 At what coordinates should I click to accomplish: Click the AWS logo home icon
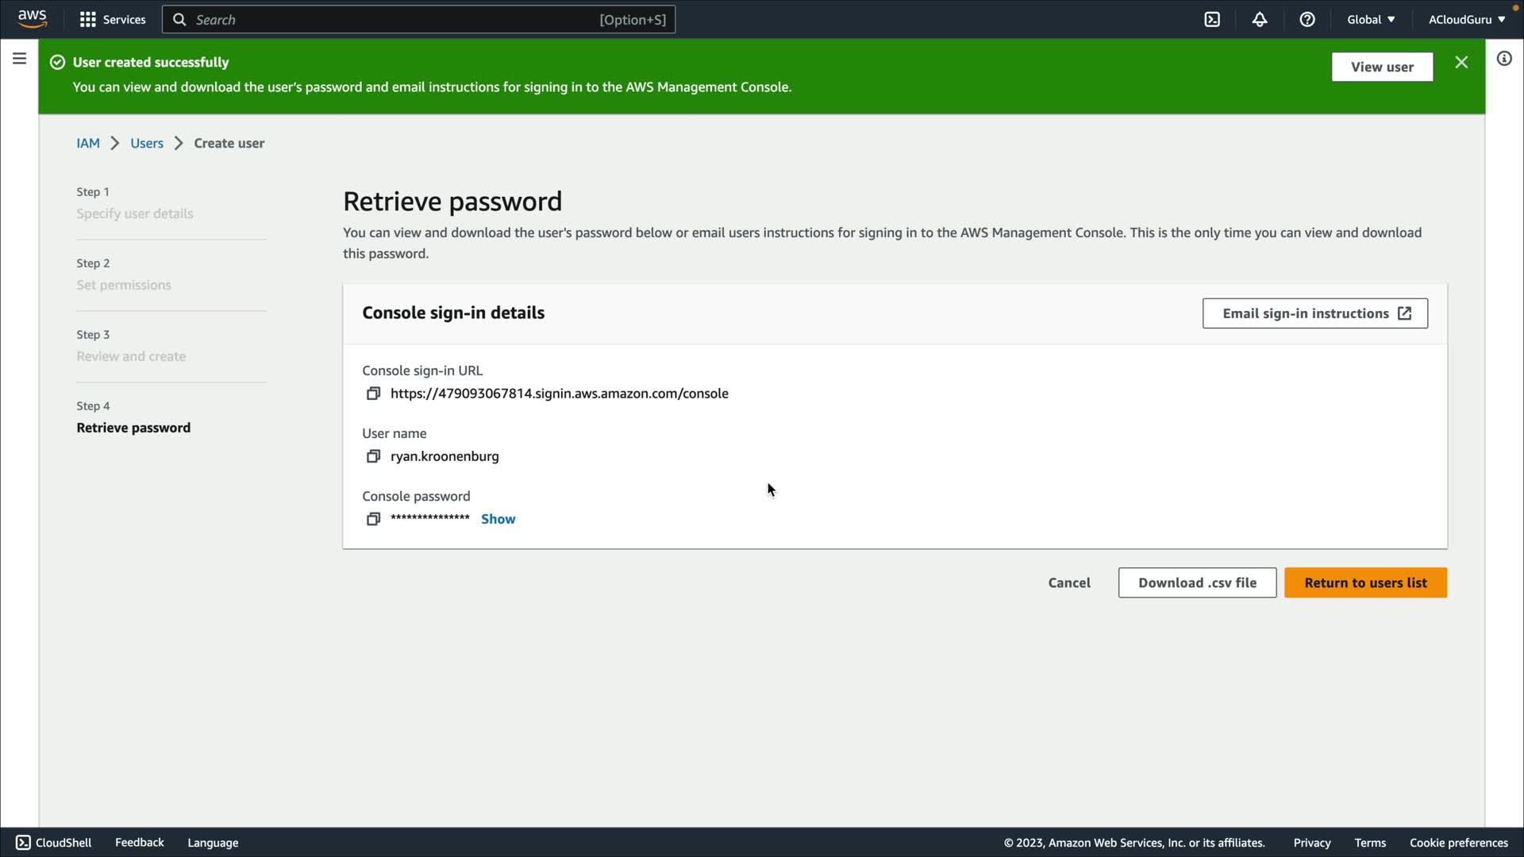click(x=33, y=19)
